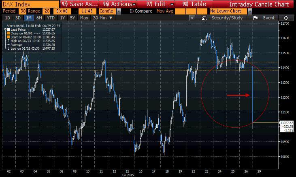The width and height of the screenshot is (296, 177).
Task: Collapse toolbar with double-chevron icon
Action: tap(192, 18)
